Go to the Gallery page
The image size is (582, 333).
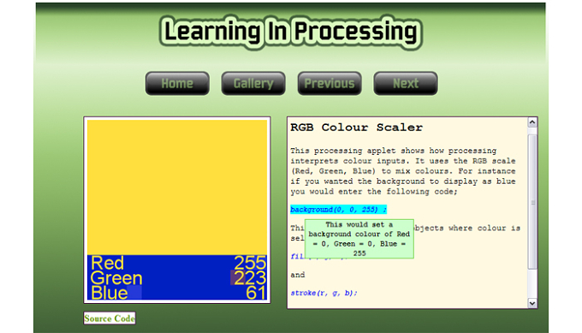[253, 84]
